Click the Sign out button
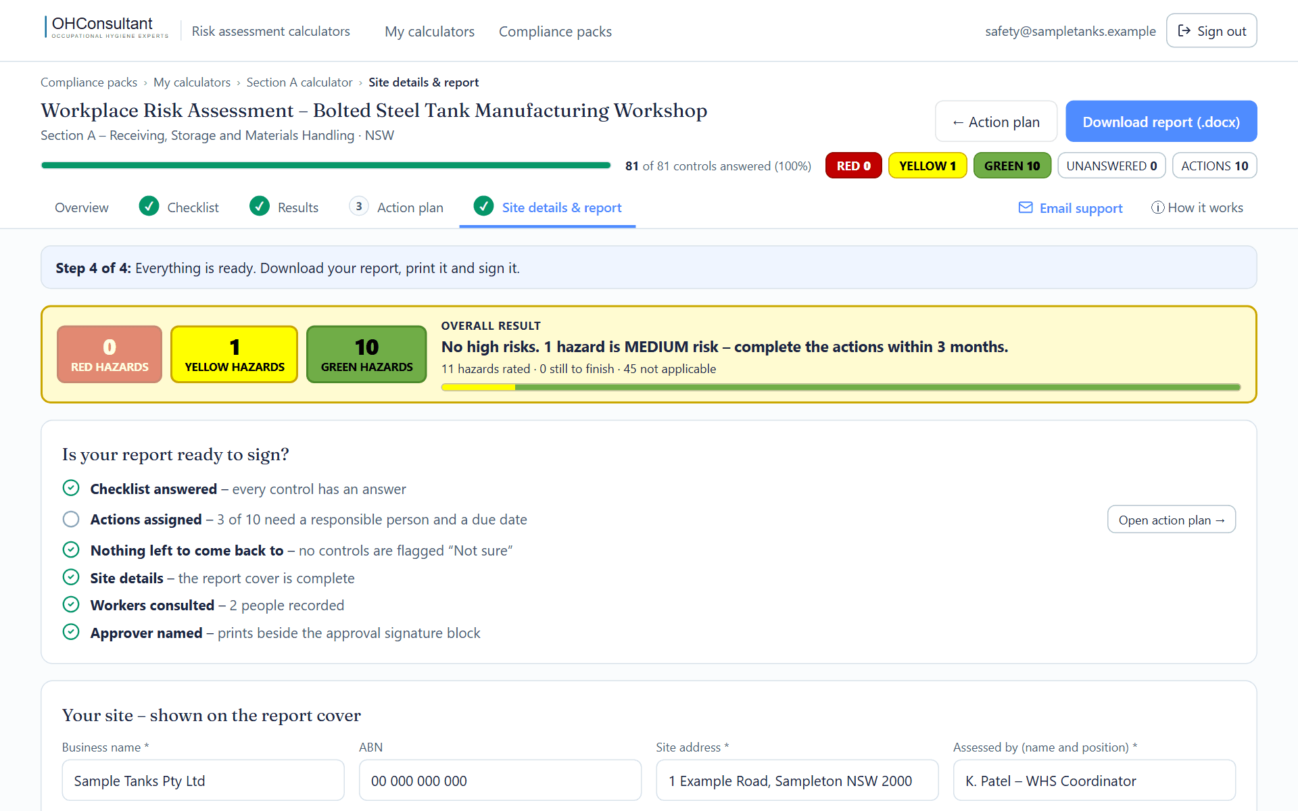Viewport: 1298px width, 811px height. point(1211,31)
